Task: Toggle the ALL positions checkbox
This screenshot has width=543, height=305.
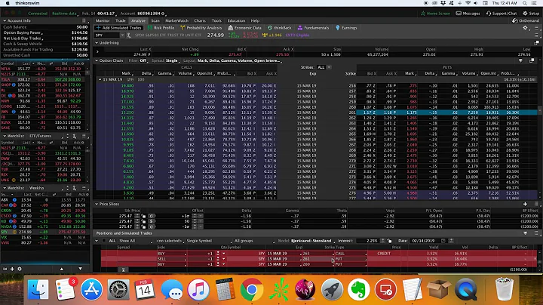Action: point(103,241)
